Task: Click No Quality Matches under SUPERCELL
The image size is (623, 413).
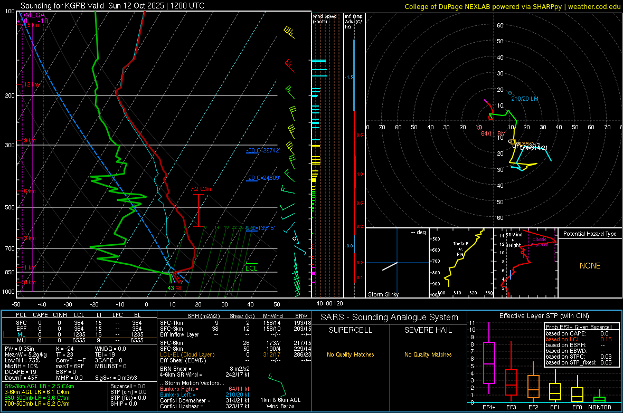Action: point(351,354)
